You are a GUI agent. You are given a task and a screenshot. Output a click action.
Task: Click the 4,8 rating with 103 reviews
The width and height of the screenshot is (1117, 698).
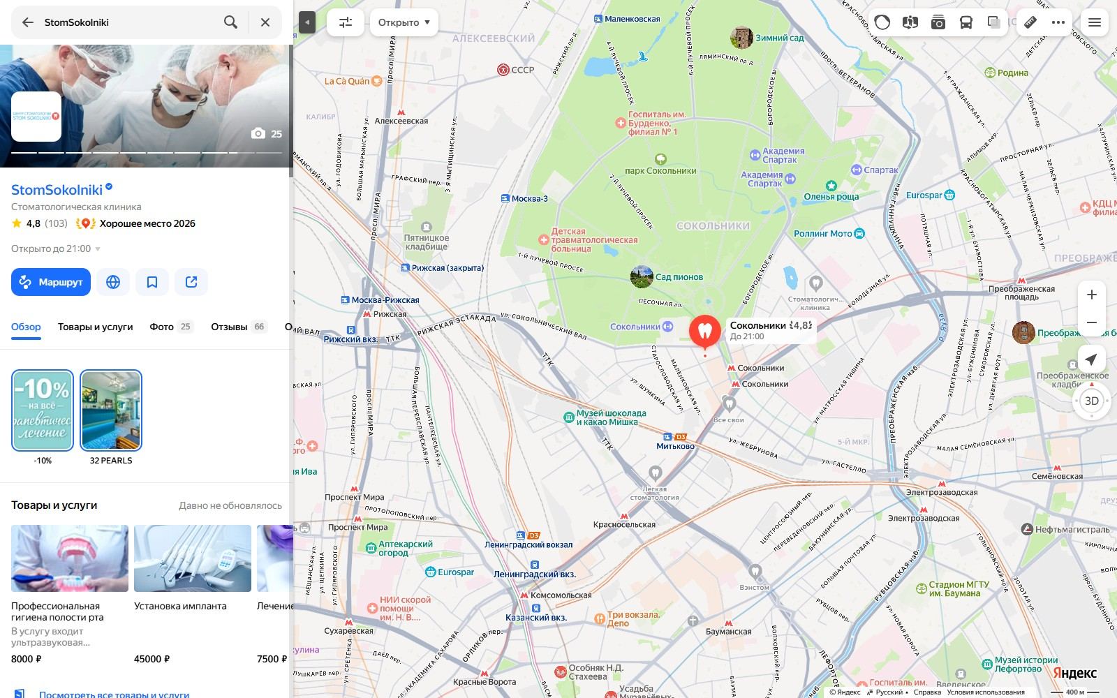[39, 223]
